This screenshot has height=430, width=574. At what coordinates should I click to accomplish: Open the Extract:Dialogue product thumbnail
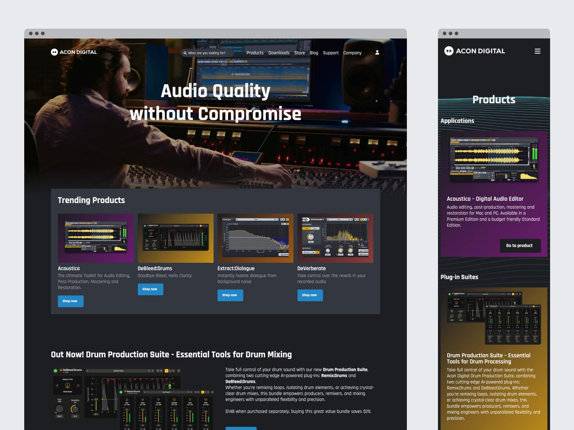(x=255, y=238)
